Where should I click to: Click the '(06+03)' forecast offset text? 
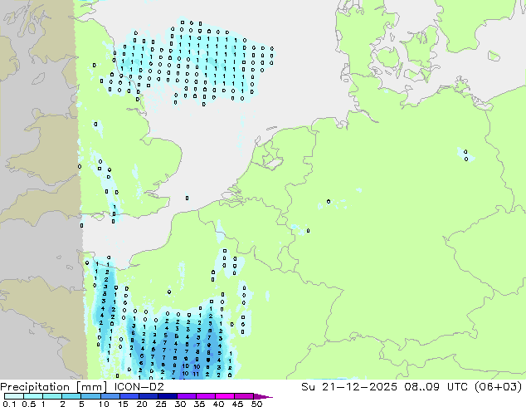[x=498, y=387]
